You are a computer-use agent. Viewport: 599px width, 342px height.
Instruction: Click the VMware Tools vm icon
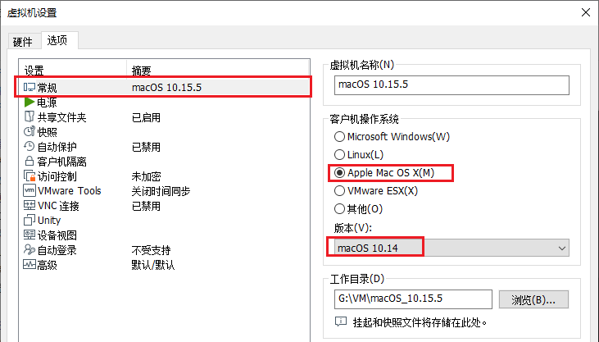tap(29, 190)
